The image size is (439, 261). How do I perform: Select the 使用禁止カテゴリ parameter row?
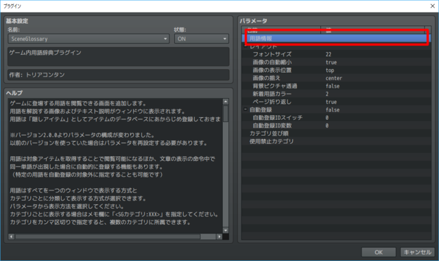[x=336, y=141]
